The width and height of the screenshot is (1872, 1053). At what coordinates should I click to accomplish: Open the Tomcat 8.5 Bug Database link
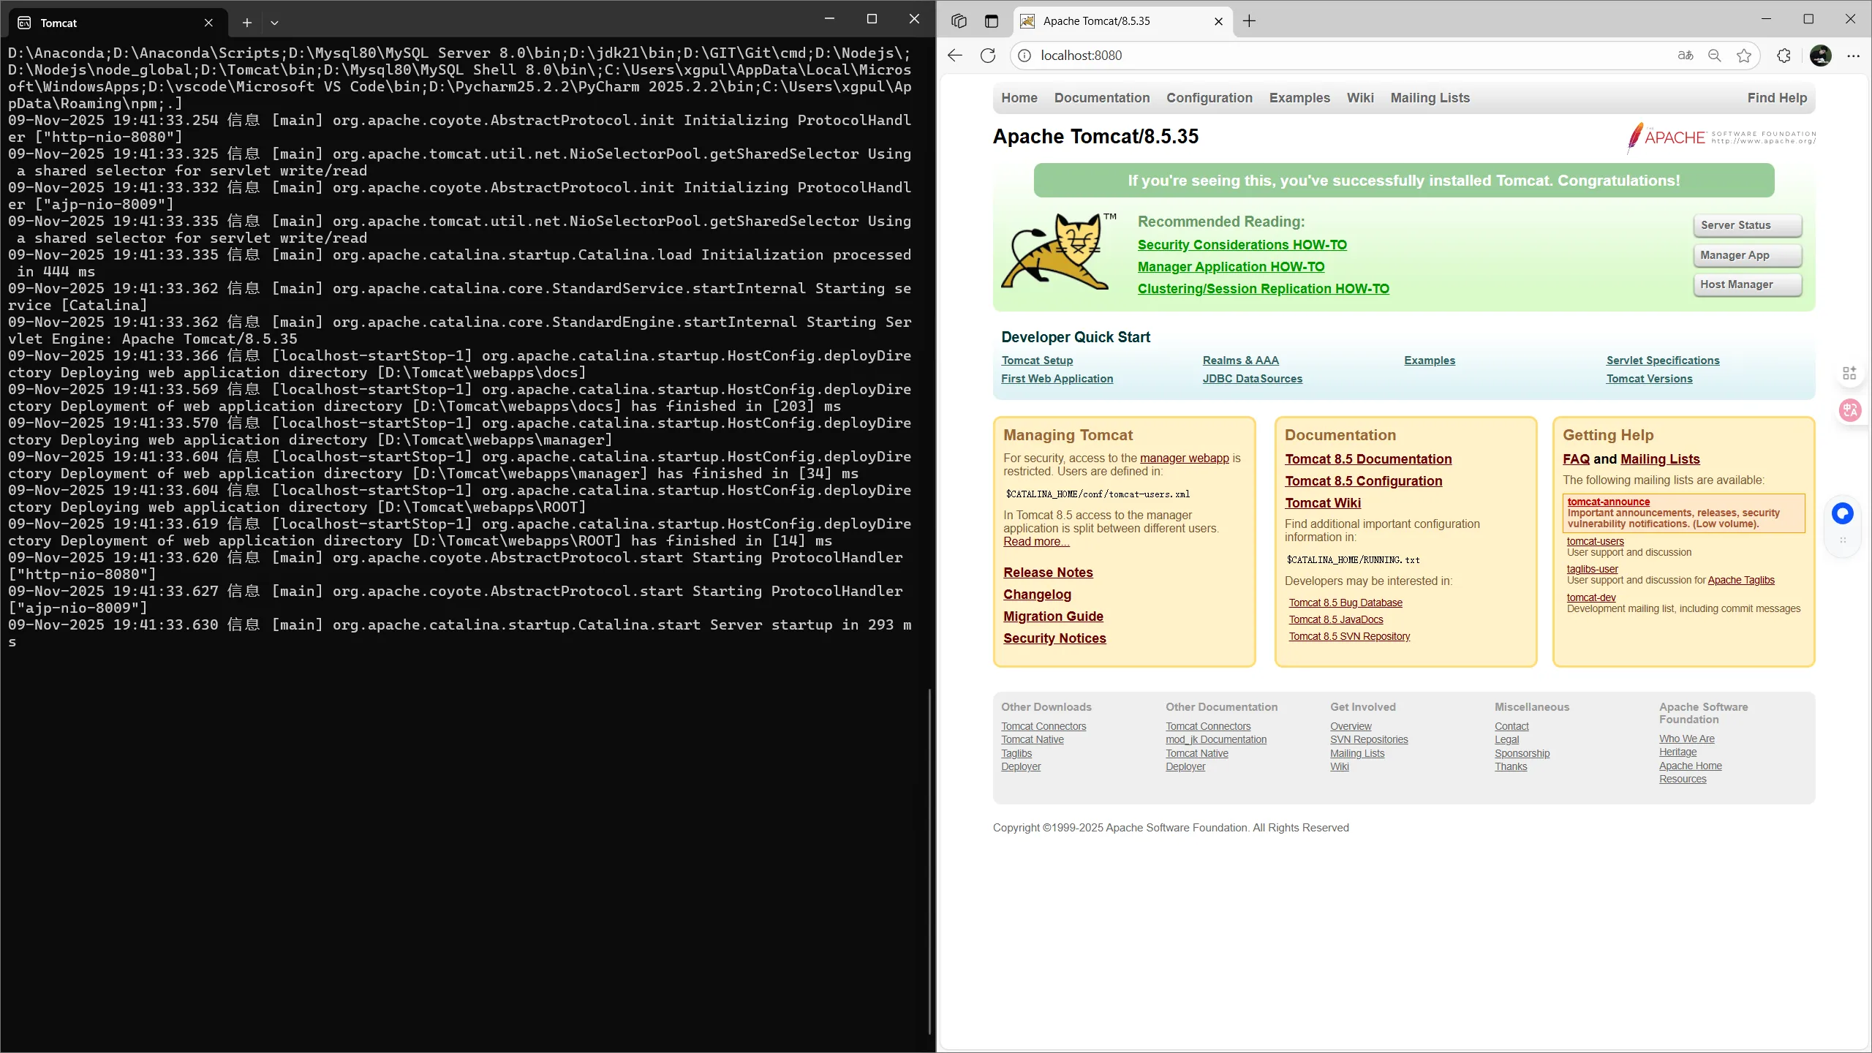pyautogui.click(x=1345, y=603)
